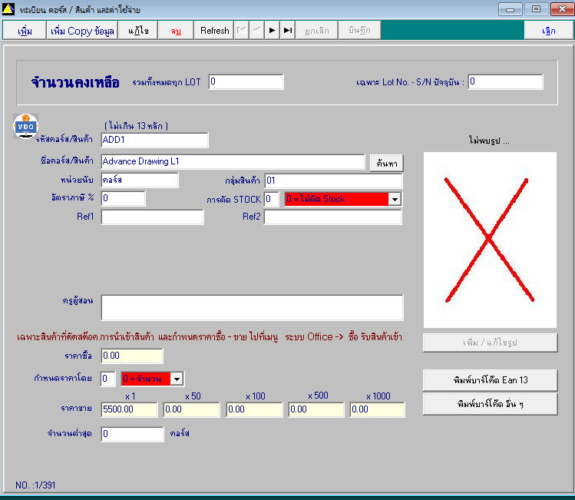Open the red '0 = ไม่ตัด Stock' combo box
The width and height of the screenshot is (575, 500).
click(x=343, y=199)
